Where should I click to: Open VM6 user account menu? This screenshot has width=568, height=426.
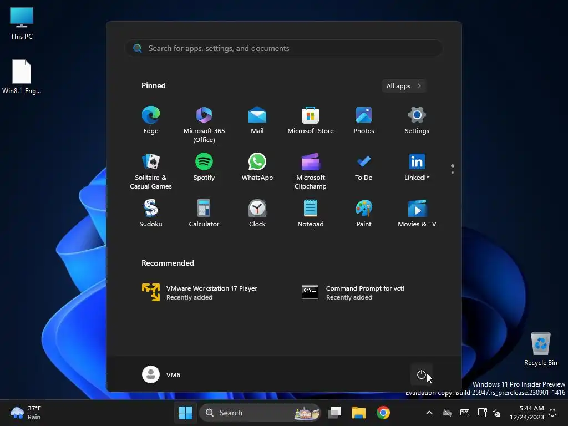161,374
